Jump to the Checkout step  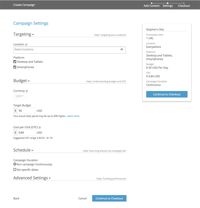184,6
